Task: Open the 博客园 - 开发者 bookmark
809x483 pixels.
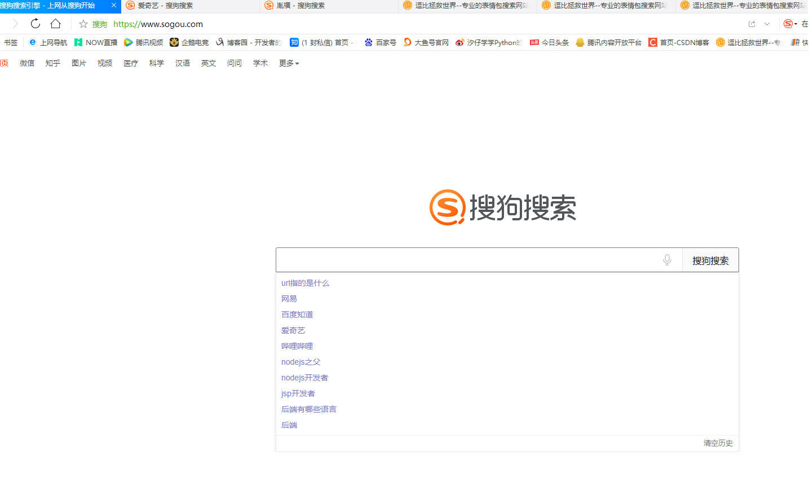Action: [x=249, y=42]
